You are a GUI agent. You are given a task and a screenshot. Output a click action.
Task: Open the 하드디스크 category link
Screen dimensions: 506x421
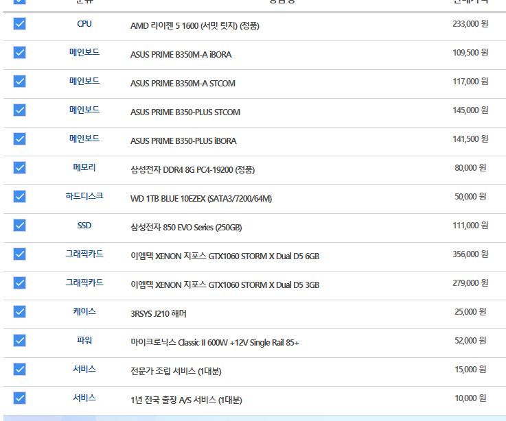click(x=84, y=196)
